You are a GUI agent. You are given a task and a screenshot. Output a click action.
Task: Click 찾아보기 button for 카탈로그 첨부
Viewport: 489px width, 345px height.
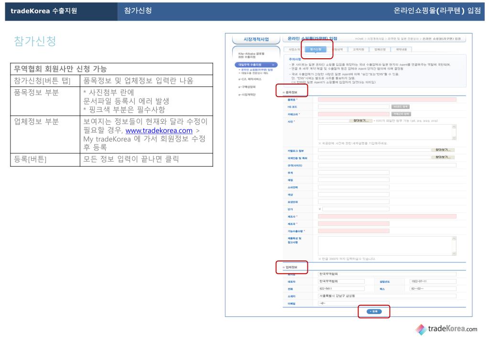[x=443, y=150]
